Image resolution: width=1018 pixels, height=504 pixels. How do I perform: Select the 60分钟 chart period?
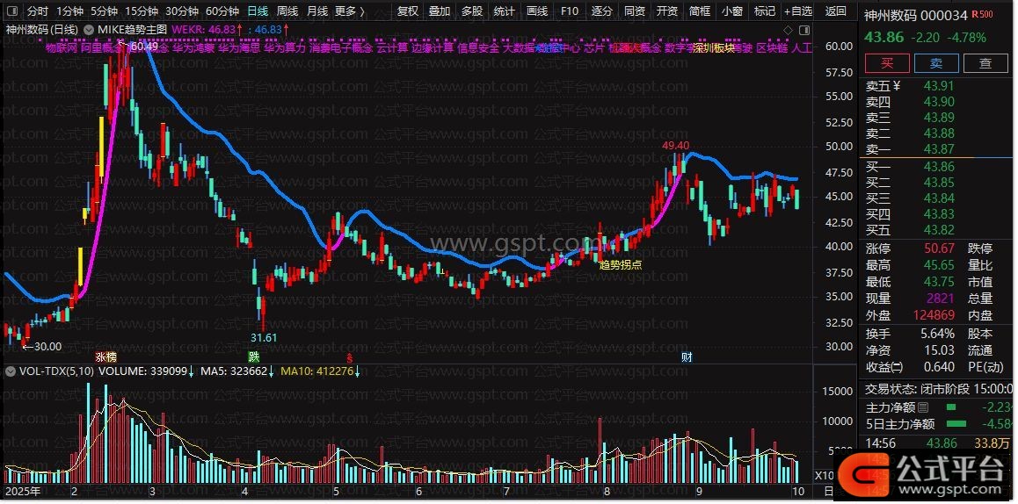(x=222, y=11)
